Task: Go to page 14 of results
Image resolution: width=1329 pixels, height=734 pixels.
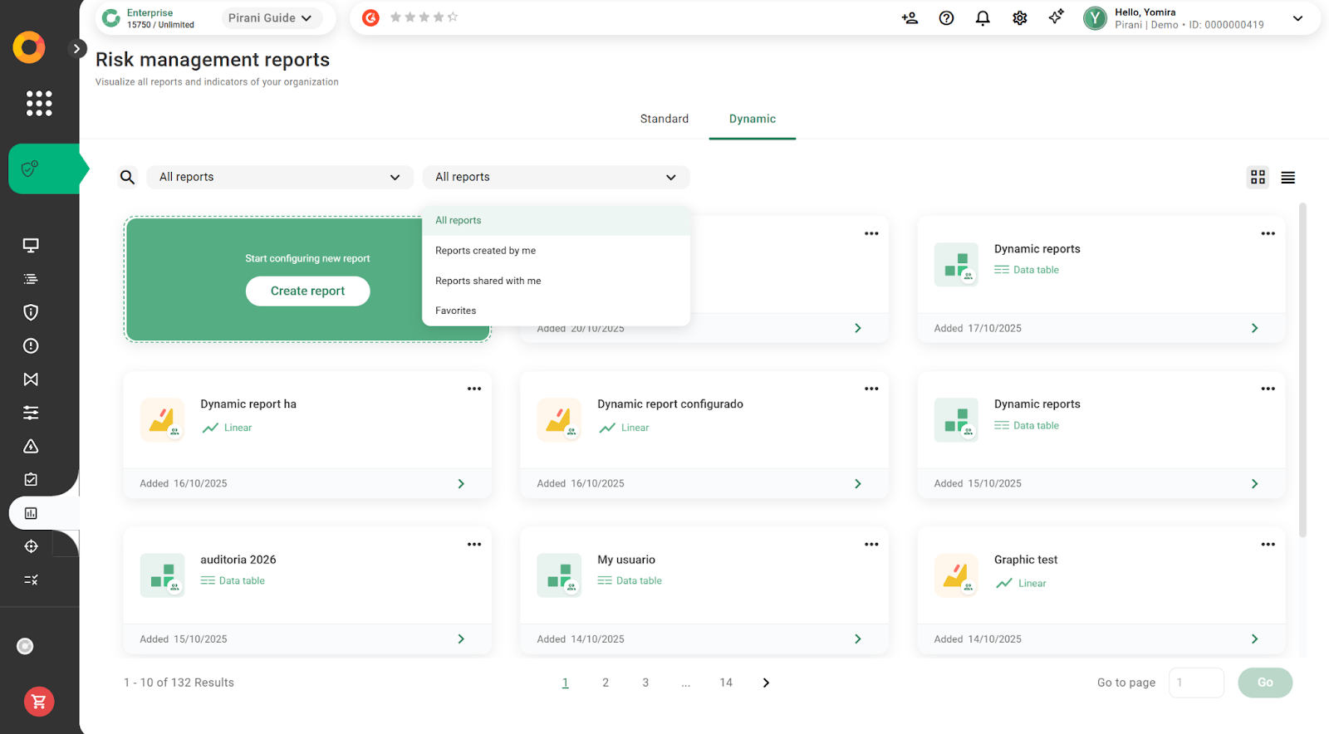Action: coord(725,683)
